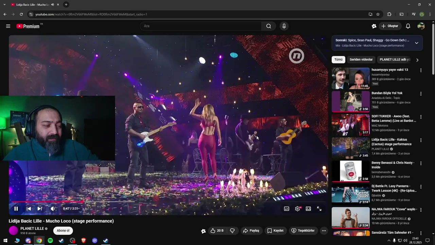Mute the video using the speaker icon
This screenshot has width=435, height=245.
tap(53, 209)
